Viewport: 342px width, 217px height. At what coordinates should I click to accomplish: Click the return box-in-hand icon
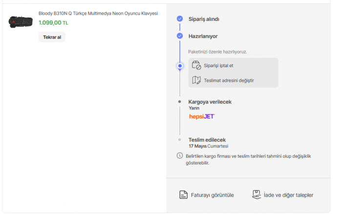point(256,195)
